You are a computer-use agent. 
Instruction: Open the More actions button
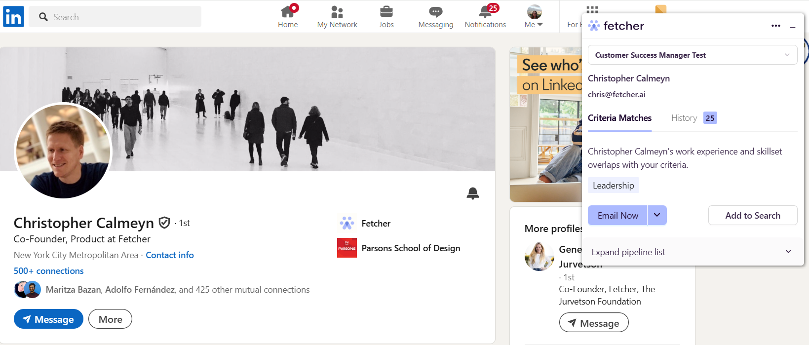click(110, 319)
